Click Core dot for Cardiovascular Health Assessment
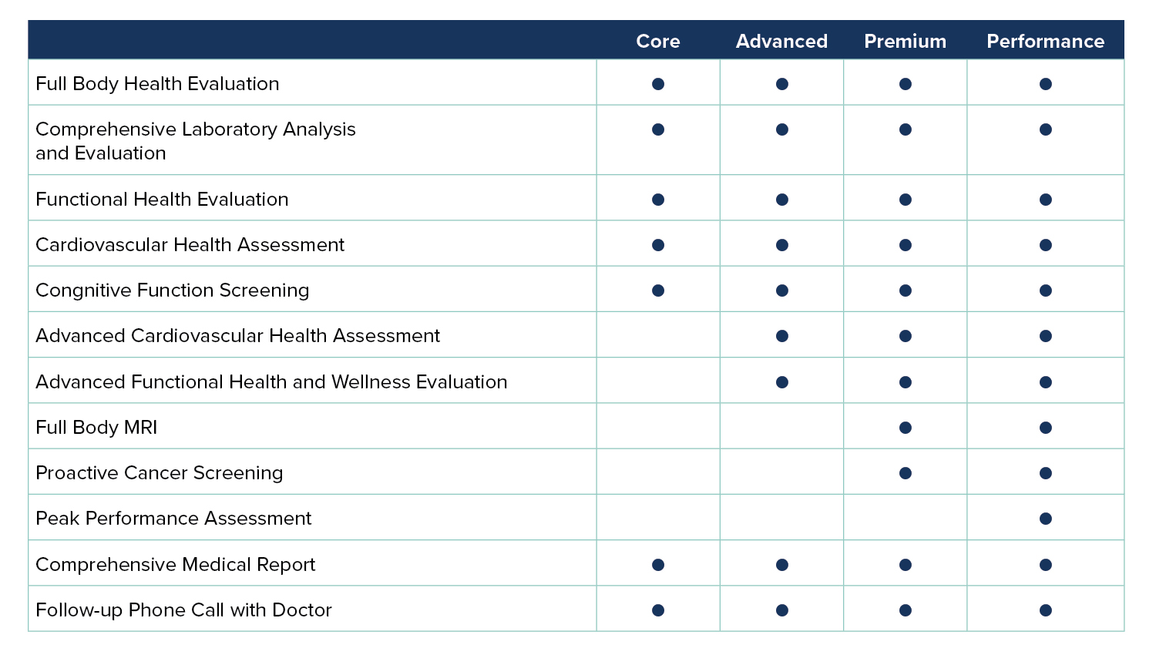The width and height of the screenshot is (1156, 655). (658, 245)
